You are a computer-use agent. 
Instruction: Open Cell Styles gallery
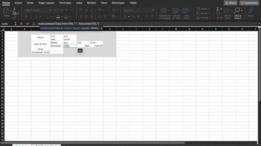click(x=186, y=13)
